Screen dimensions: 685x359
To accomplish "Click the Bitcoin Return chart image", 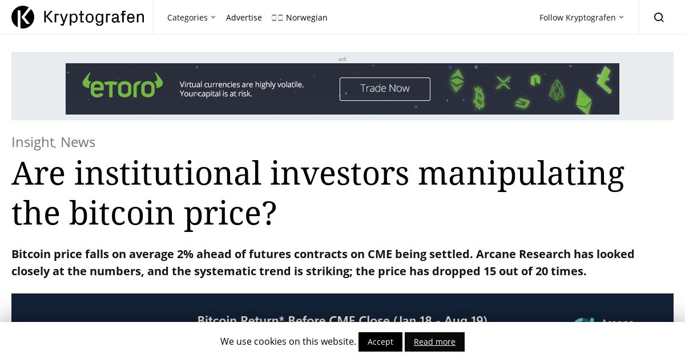I will pyautogui.click(x=342, y=308).
